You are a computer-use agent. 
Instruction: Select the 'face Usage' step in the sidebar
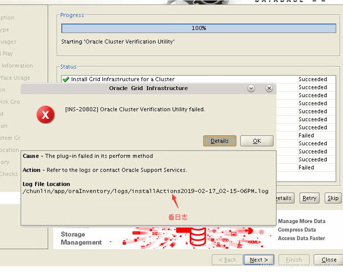[15, 77]
